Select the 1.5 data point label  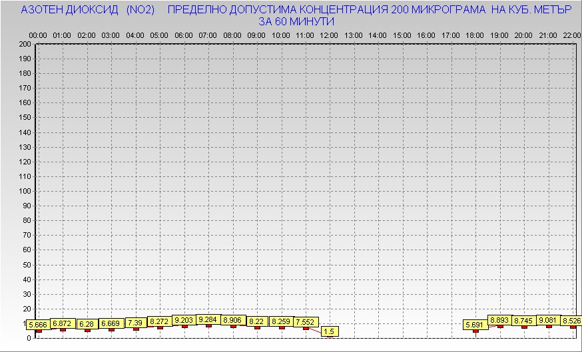click(329, 331)
